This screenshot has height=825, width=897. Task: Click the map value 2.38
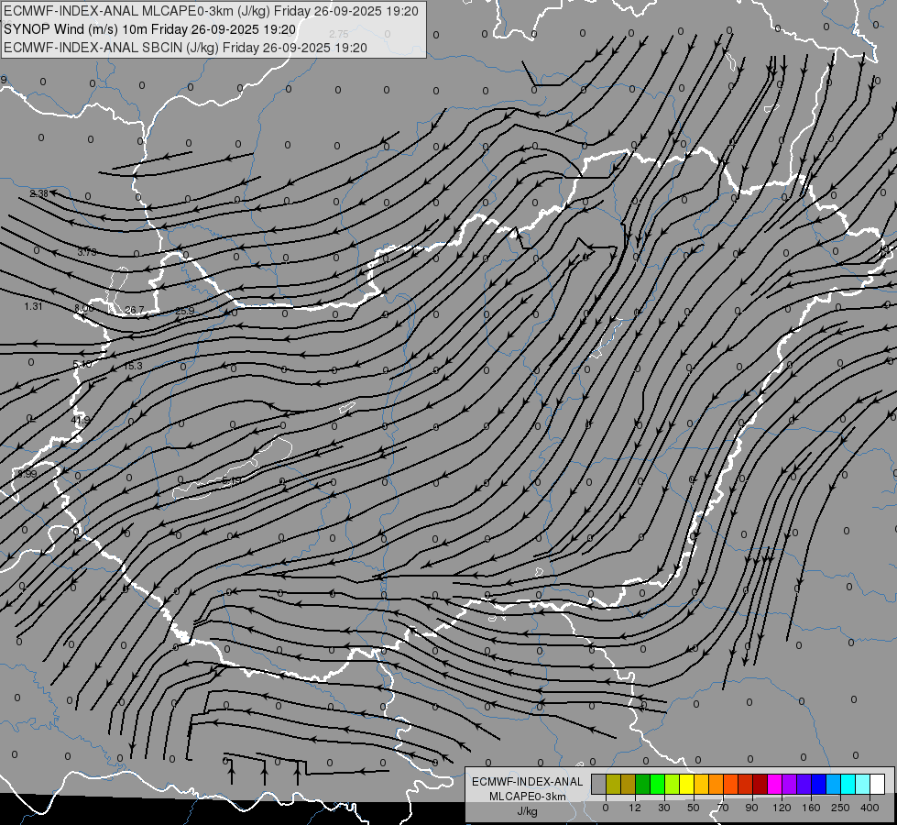38,193
